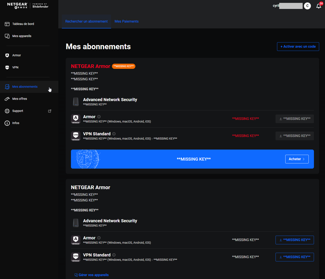Click the router image in the expired subscription
This screenshot has width=325, height=279.
(x=76, y=102)
